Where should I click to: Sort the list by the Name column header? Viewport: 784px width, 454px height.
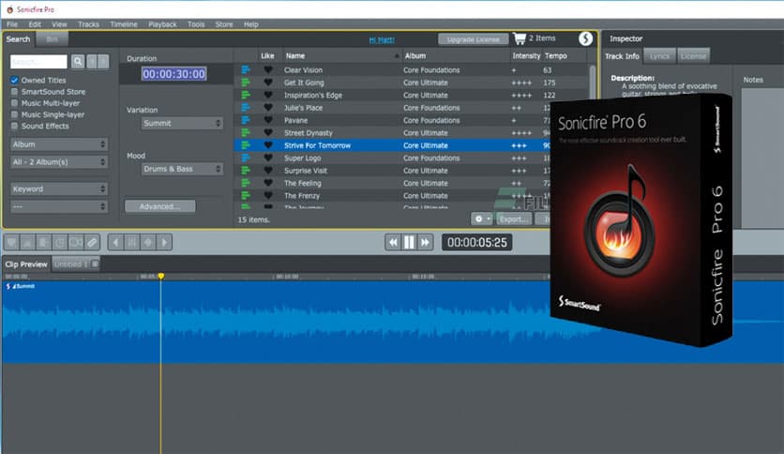click(342, 56)
